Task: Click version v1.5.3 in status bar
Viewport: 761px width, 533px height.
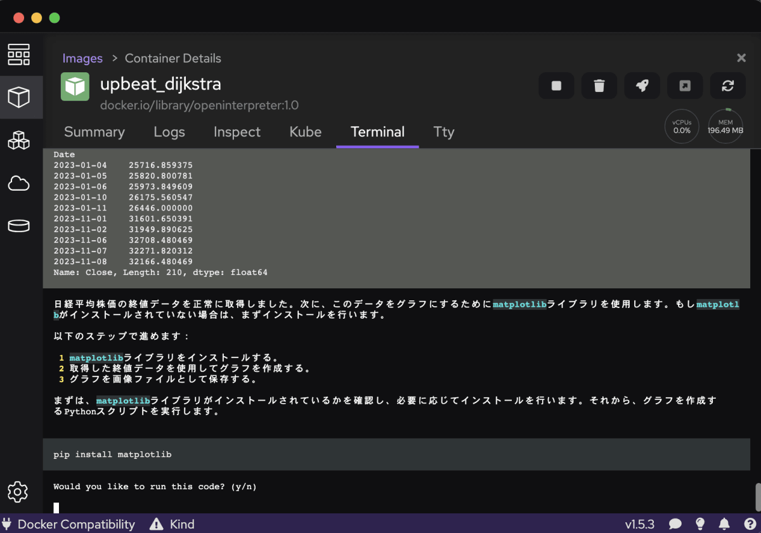Action: pyautogui.click(x=640, y=524)
